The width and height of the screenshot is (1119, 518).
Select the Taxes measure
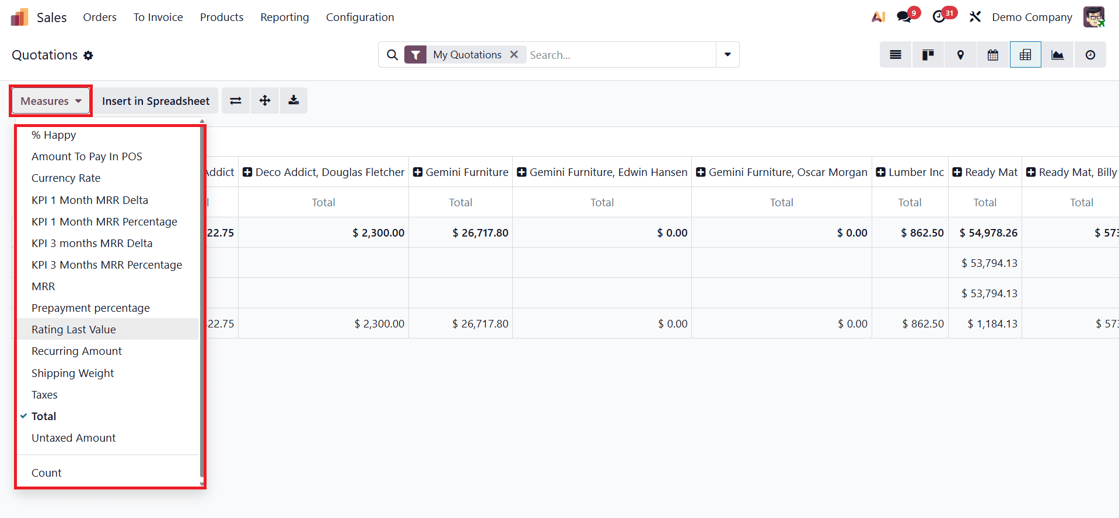108,395
